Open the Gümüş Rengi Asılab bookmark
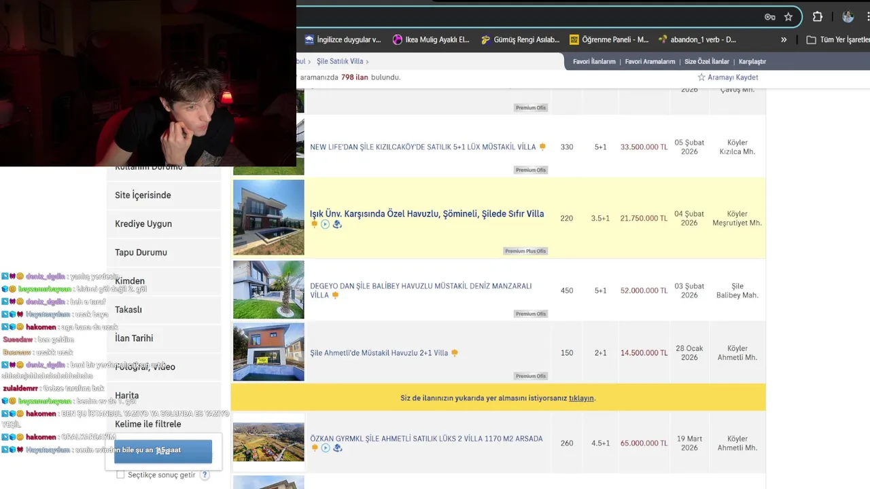870x489 pixels. pos(520,39)
